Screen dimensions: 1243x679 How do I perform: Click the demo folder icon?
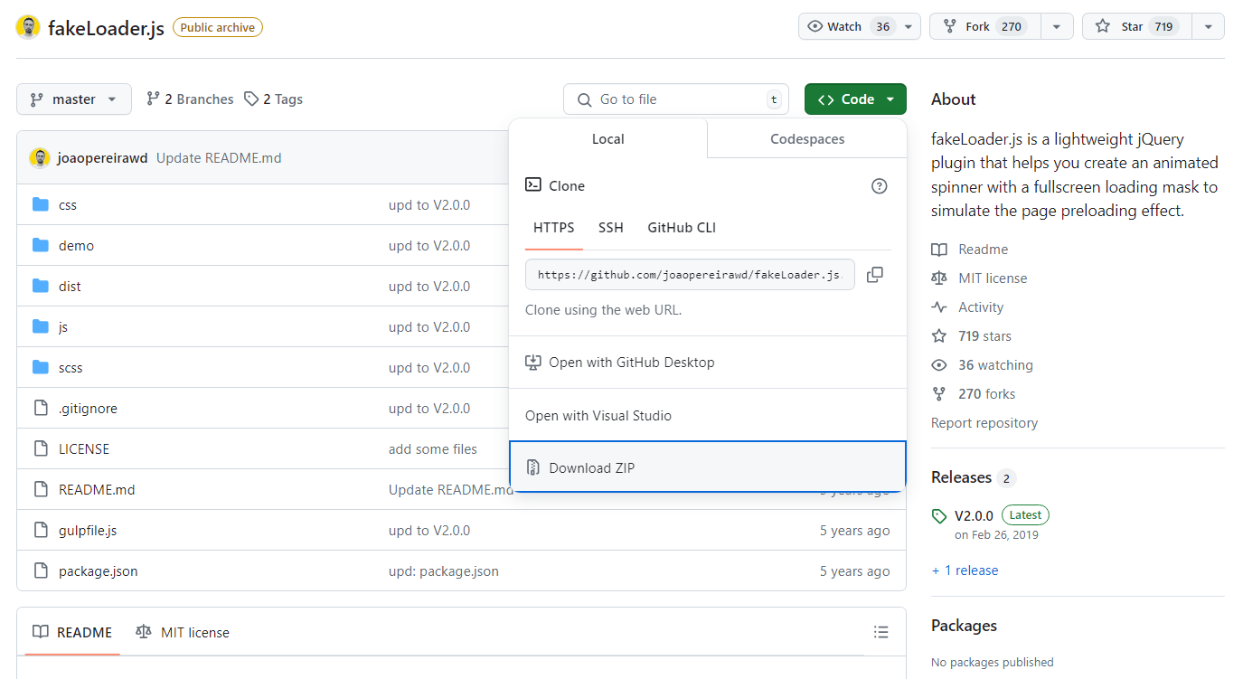coord(40,245)
